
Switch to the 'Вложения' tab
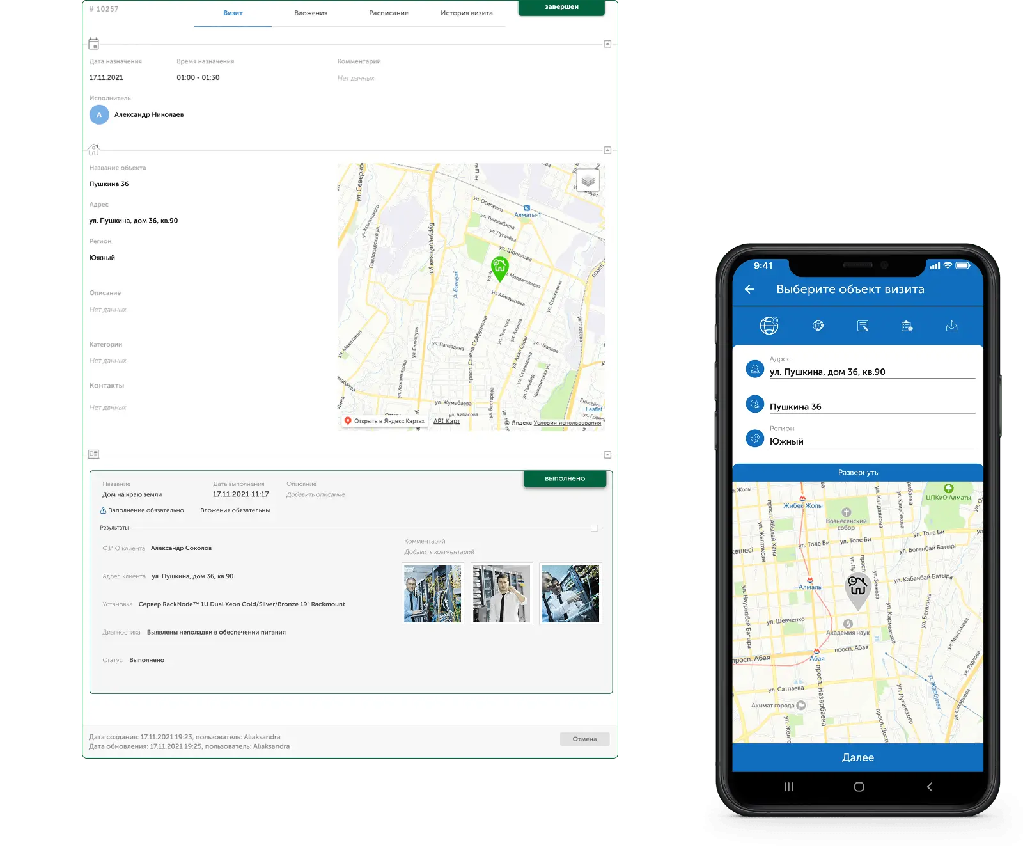pos(310,12)
